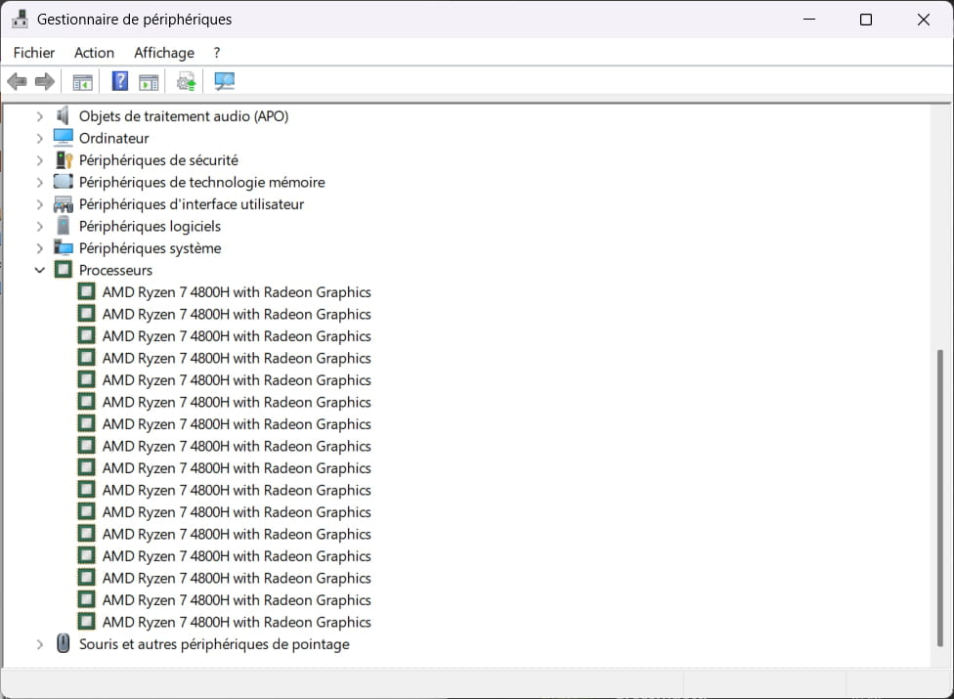The image size is (954, 699).
Task: Open the ? help menu
Action: coord(217,53)
